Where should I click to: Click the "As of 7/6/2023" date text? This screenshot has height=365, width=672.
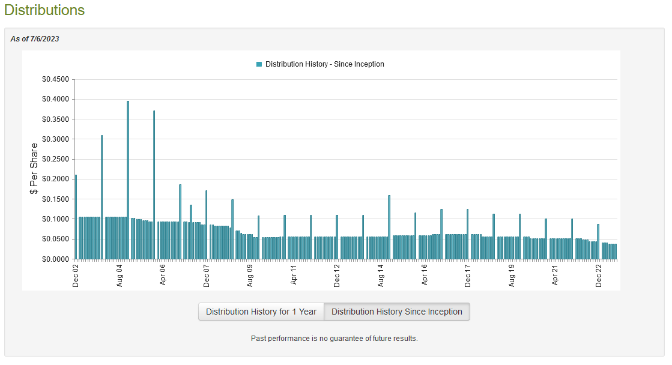click(35, 39)
